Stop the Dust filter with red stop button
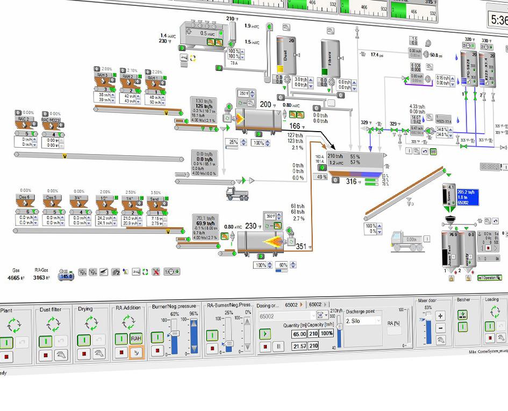This screenshot has height=411, width=508. (46, 356)
